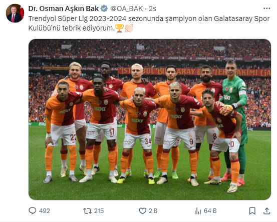Click the clapping hands emoji
The height and width of the screenshot is (222, 277).
129,28
